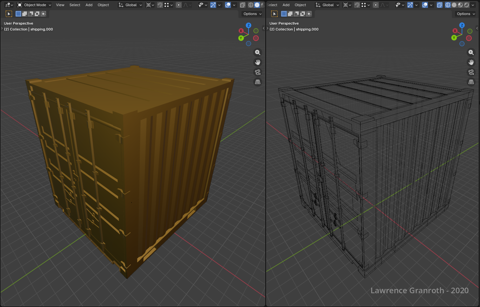Open the View menu in left viewport
The height and width of the screenshot is (307, 480).
coord(60,5)
